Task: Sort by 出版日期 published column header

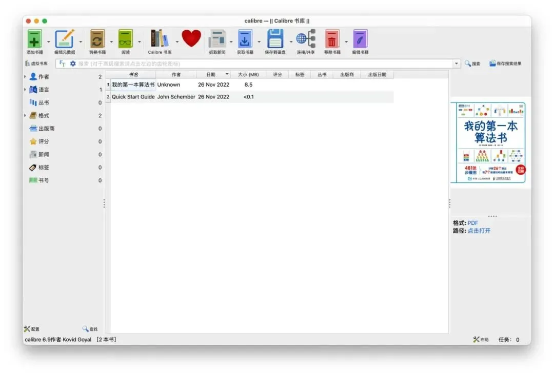Action: click(377, 74)
